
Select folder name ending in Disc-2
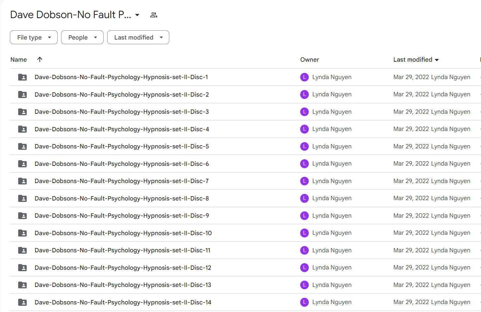(x=122, y=94)
